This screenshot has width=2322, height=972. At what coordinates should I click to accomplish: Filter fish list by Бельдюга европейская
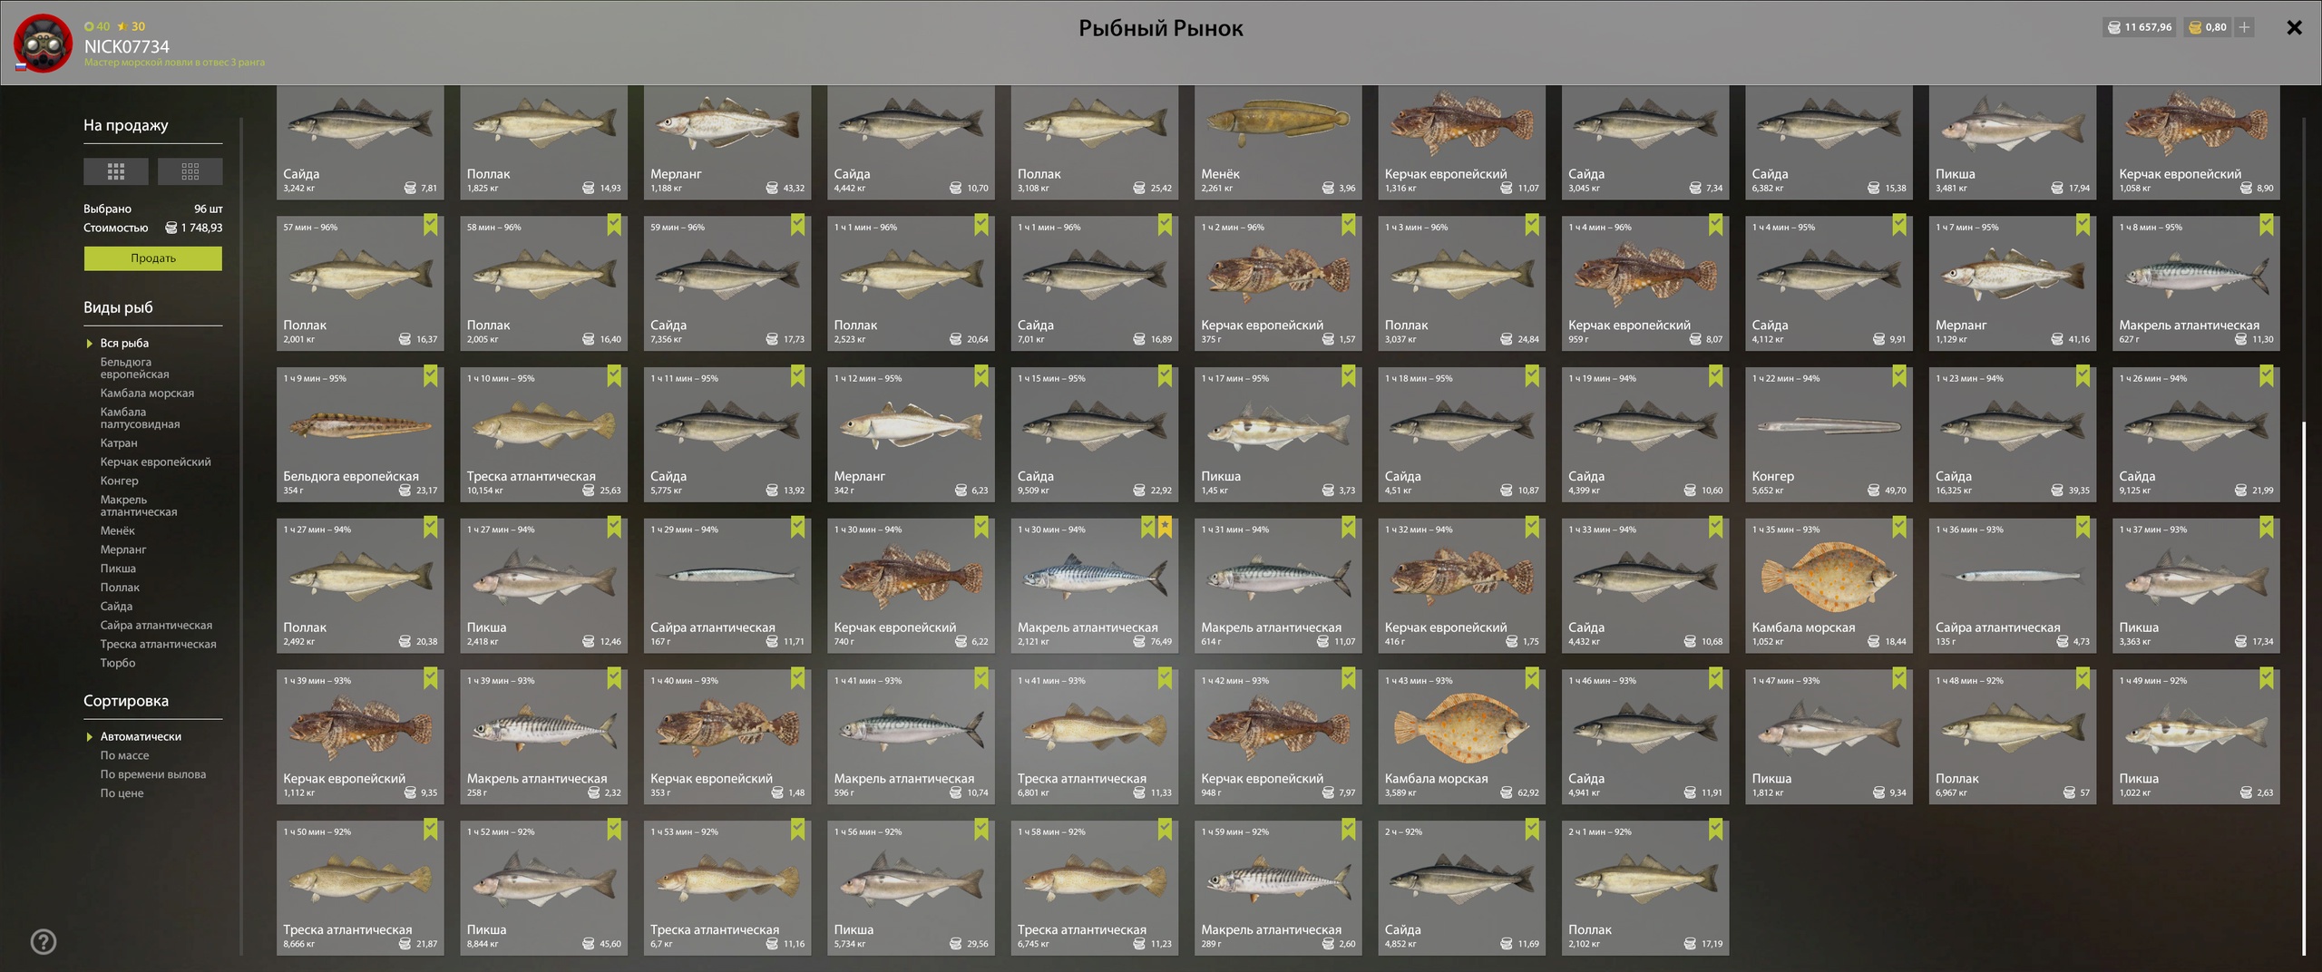coord(134,368)
